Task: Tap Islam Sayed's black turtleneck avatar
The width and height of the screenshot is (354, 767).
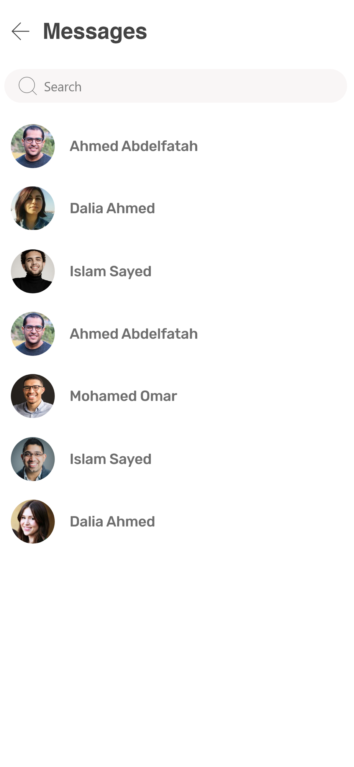Action: 33,271
